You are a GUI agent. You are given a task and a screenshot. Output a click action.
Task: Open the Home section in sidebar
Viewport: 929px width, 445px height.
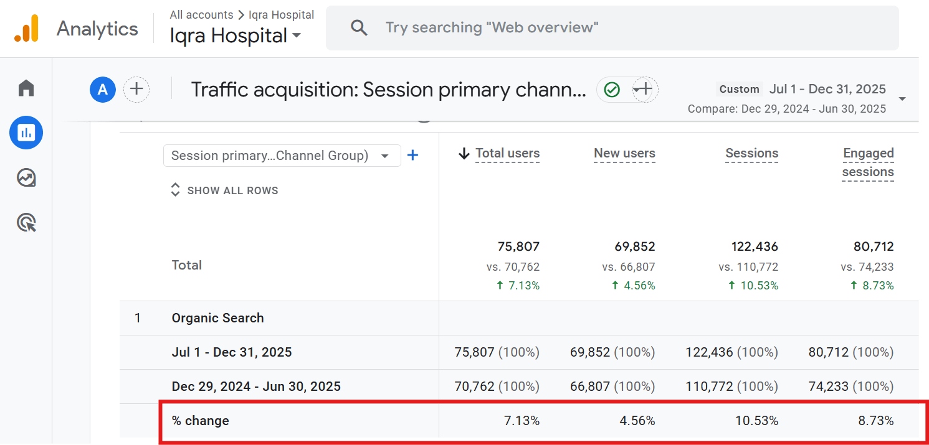tap(26, 88)
